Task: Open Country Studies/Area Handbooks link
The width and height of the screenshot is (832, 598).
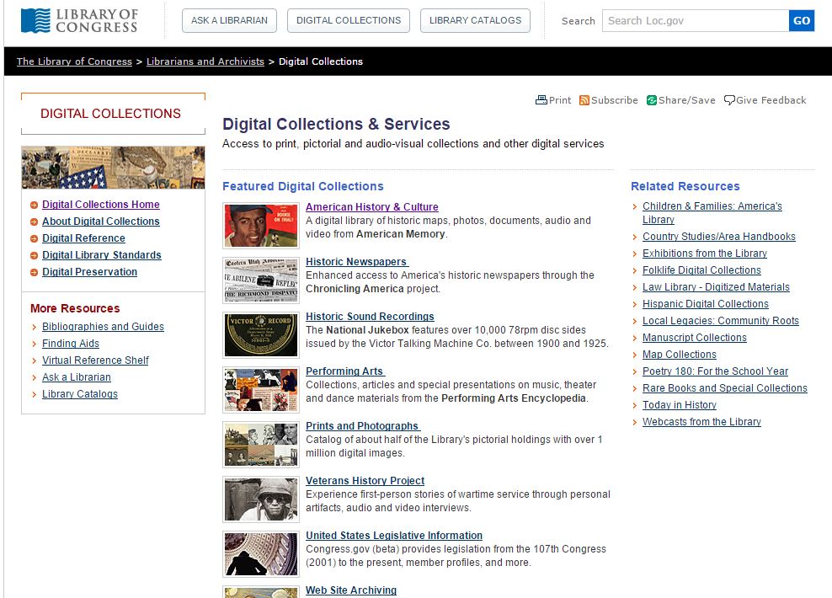Action: coord(719,236)
